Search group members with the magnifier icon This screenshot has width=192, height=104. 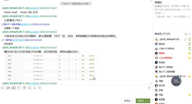189,34
